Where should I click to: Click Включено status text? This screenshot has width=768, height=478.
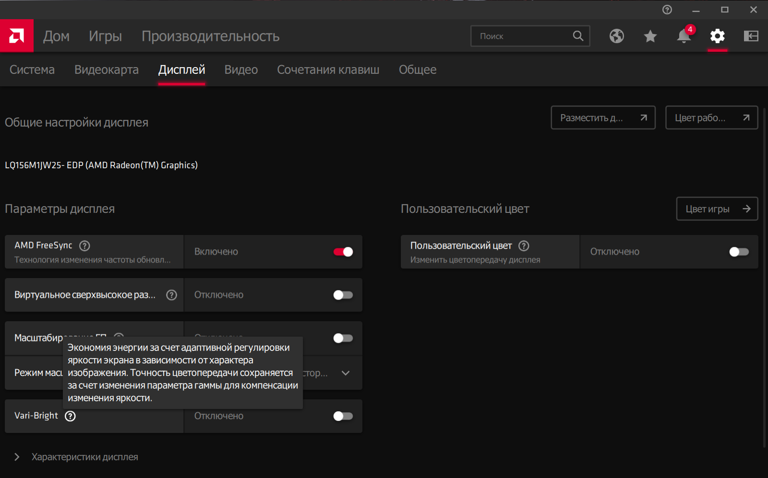click(216, 252)
